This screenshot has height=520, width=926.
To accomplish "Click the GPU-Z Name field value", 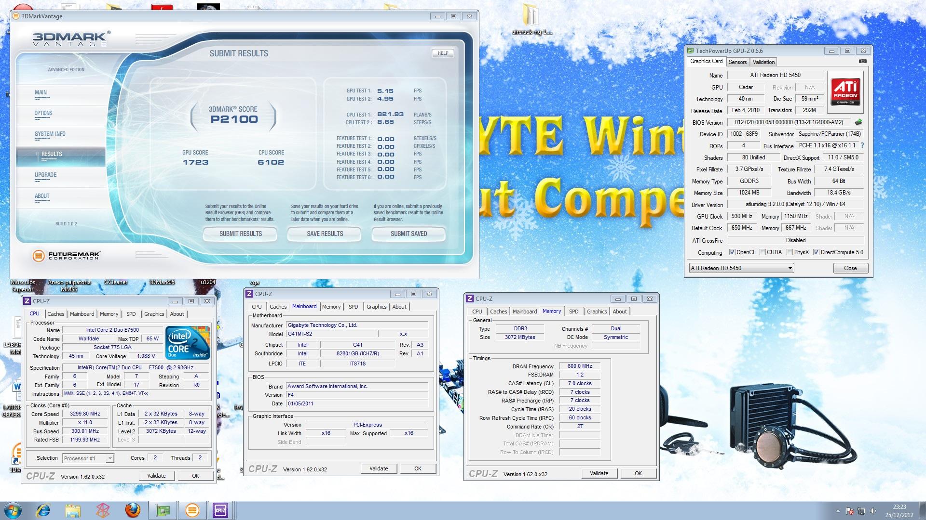I will [775, 75].
